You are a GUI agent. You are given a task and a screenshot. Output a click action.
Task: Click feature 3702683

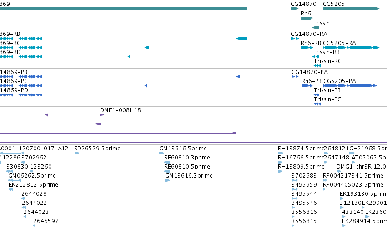(x=295, y=180)
